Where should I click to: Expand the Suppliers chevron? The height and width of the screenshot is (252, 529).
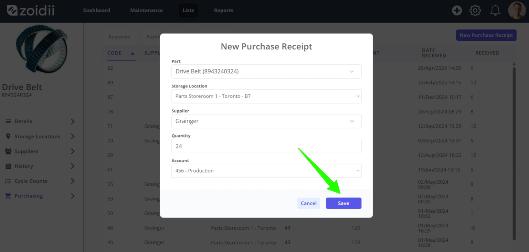73,151
